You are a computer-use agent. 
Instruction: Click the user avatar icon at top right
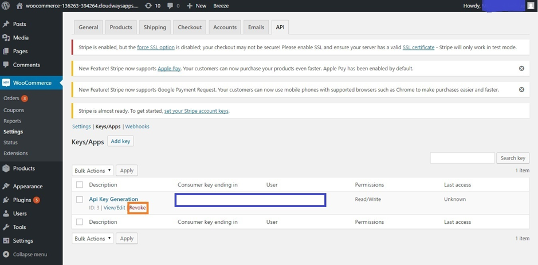[531, 6]
